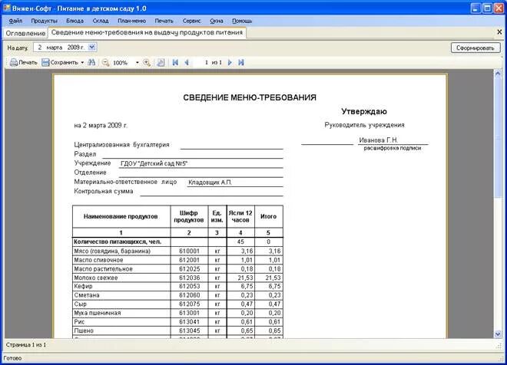This screenshot has width=507, height=365.
Task: Click the scroll up arrow of report
Action: (x=498, y=74)
